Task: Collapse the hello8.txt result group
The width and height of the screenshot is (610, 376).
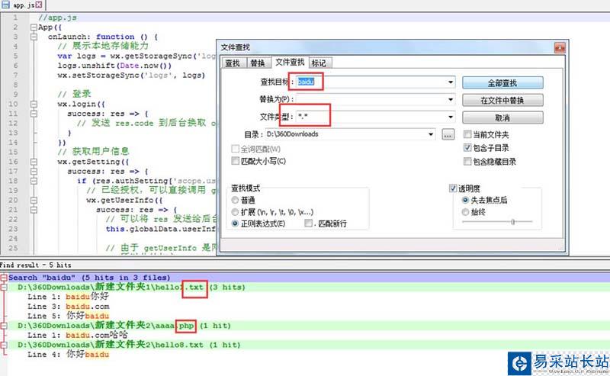Action: (4, 345)
